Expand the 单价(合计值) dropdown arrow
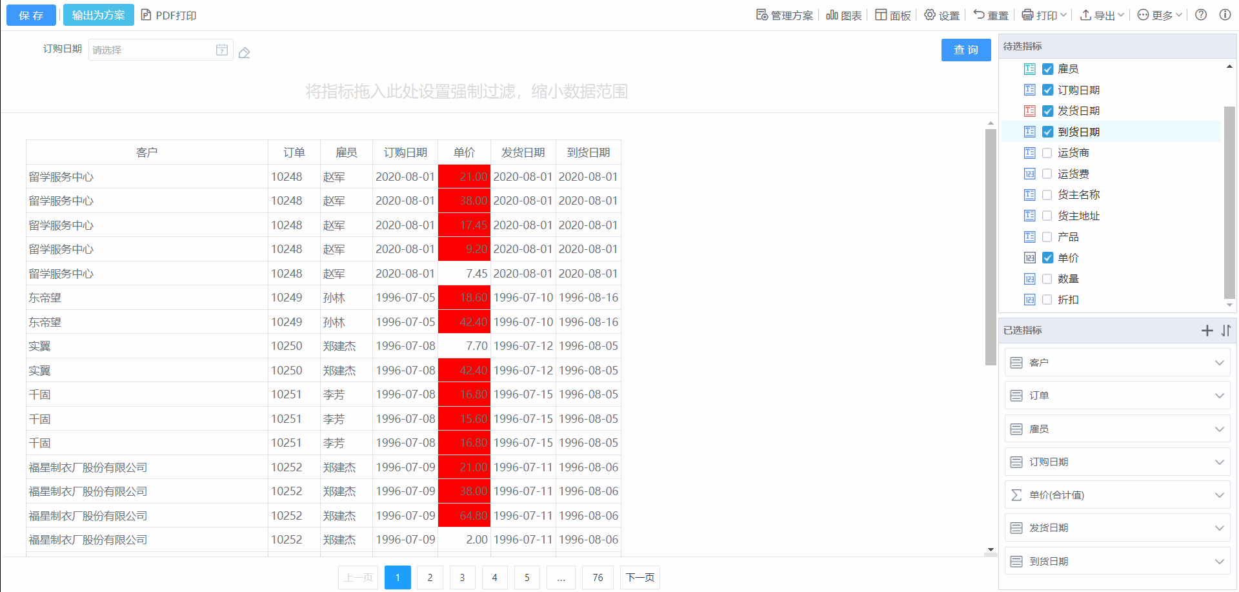The width and height of the screenshot is (1239, 592). (x=1219, y=495)
